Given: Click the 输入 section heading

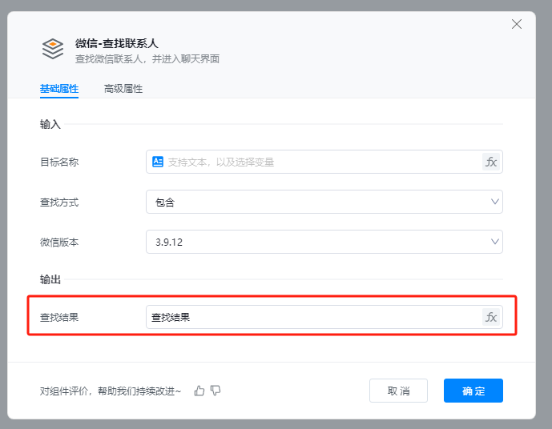Looking at the screenshot, I should pos(50,124).
